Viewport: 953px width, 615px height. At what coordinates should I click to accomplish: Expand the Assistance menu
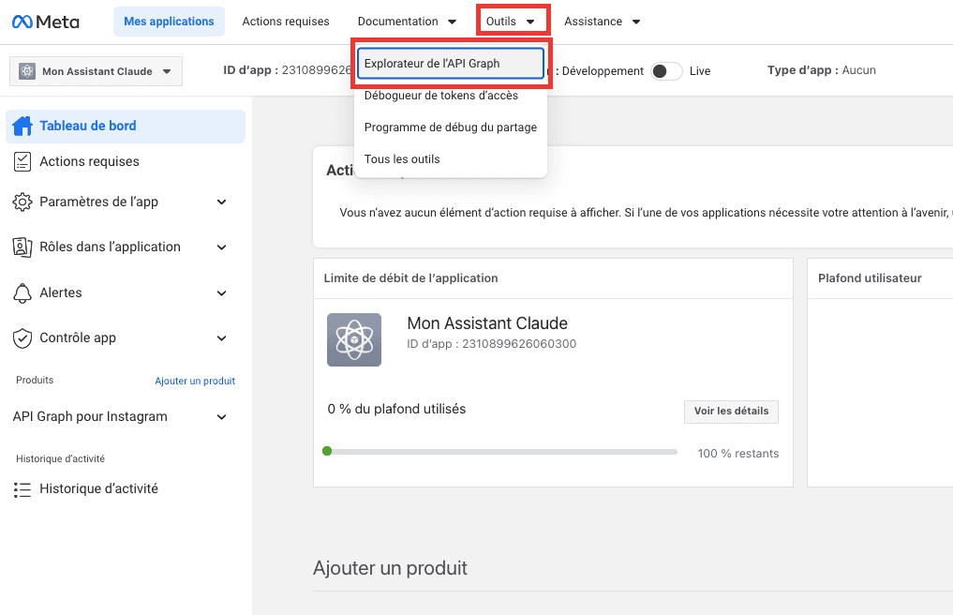click(x=602, y=22)
